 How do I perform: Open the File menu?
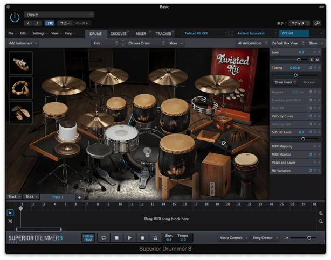12,33
